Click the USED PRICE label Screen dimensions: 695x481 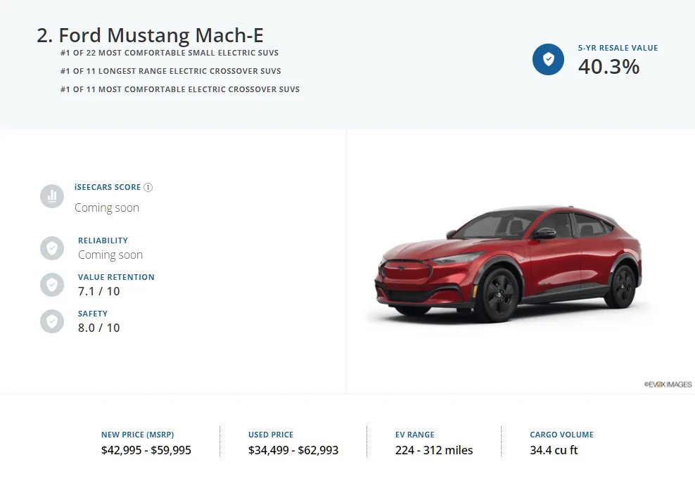tap(271, 435)
